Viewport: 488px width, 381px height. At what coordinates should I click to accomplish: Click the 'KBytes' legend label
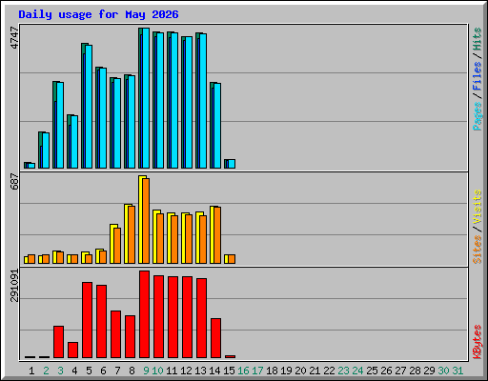coord(477,342)
